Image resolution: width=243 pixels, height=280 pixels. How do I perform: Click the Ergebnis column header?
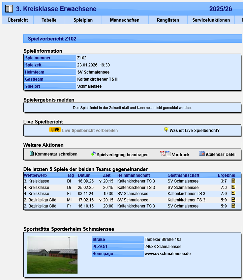(226, 175)
